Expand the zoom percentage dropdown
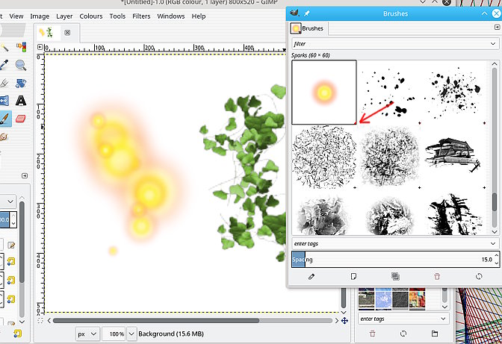This screenshot has width=502, height=344. click(x=132, y=334)
